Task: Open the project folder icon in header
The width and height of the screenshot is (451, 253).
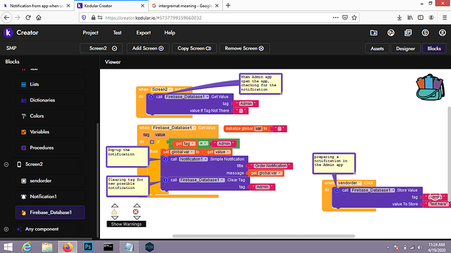Action: tap(374, 33)
